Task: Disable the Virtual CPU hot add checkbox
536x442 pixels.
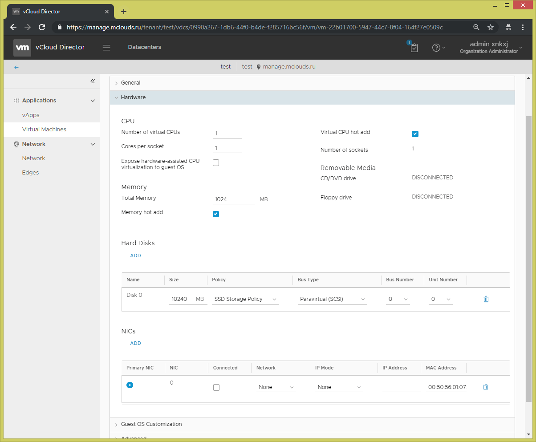Action: click(x=415, y=134)
